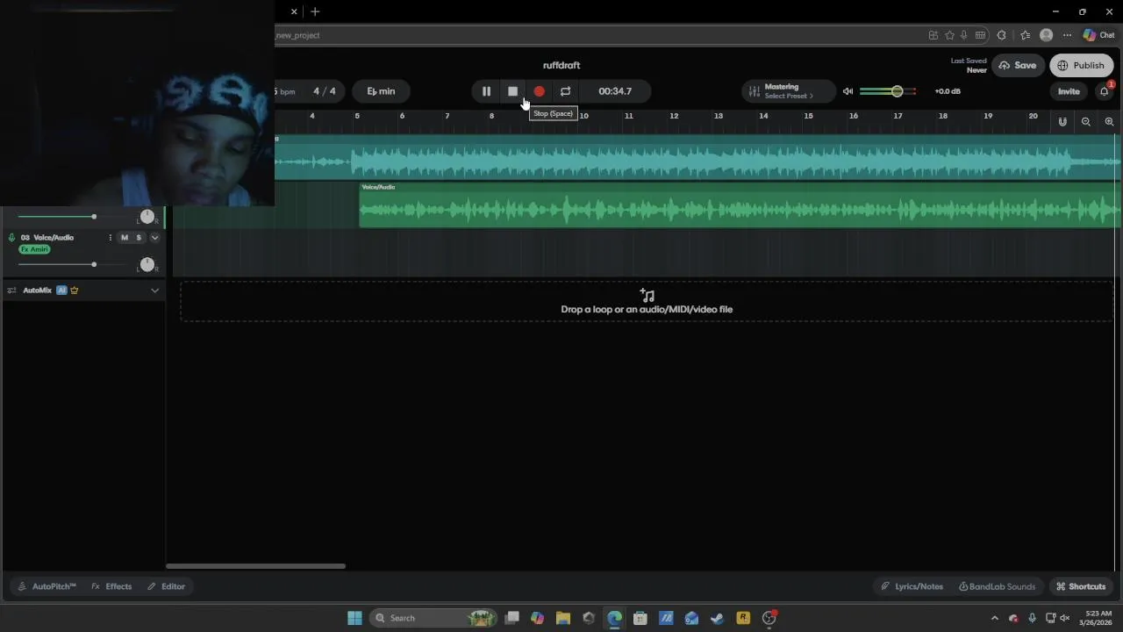1123x632 pixels.
Task: Open the Editor tab
Action: tap(166, 586)
